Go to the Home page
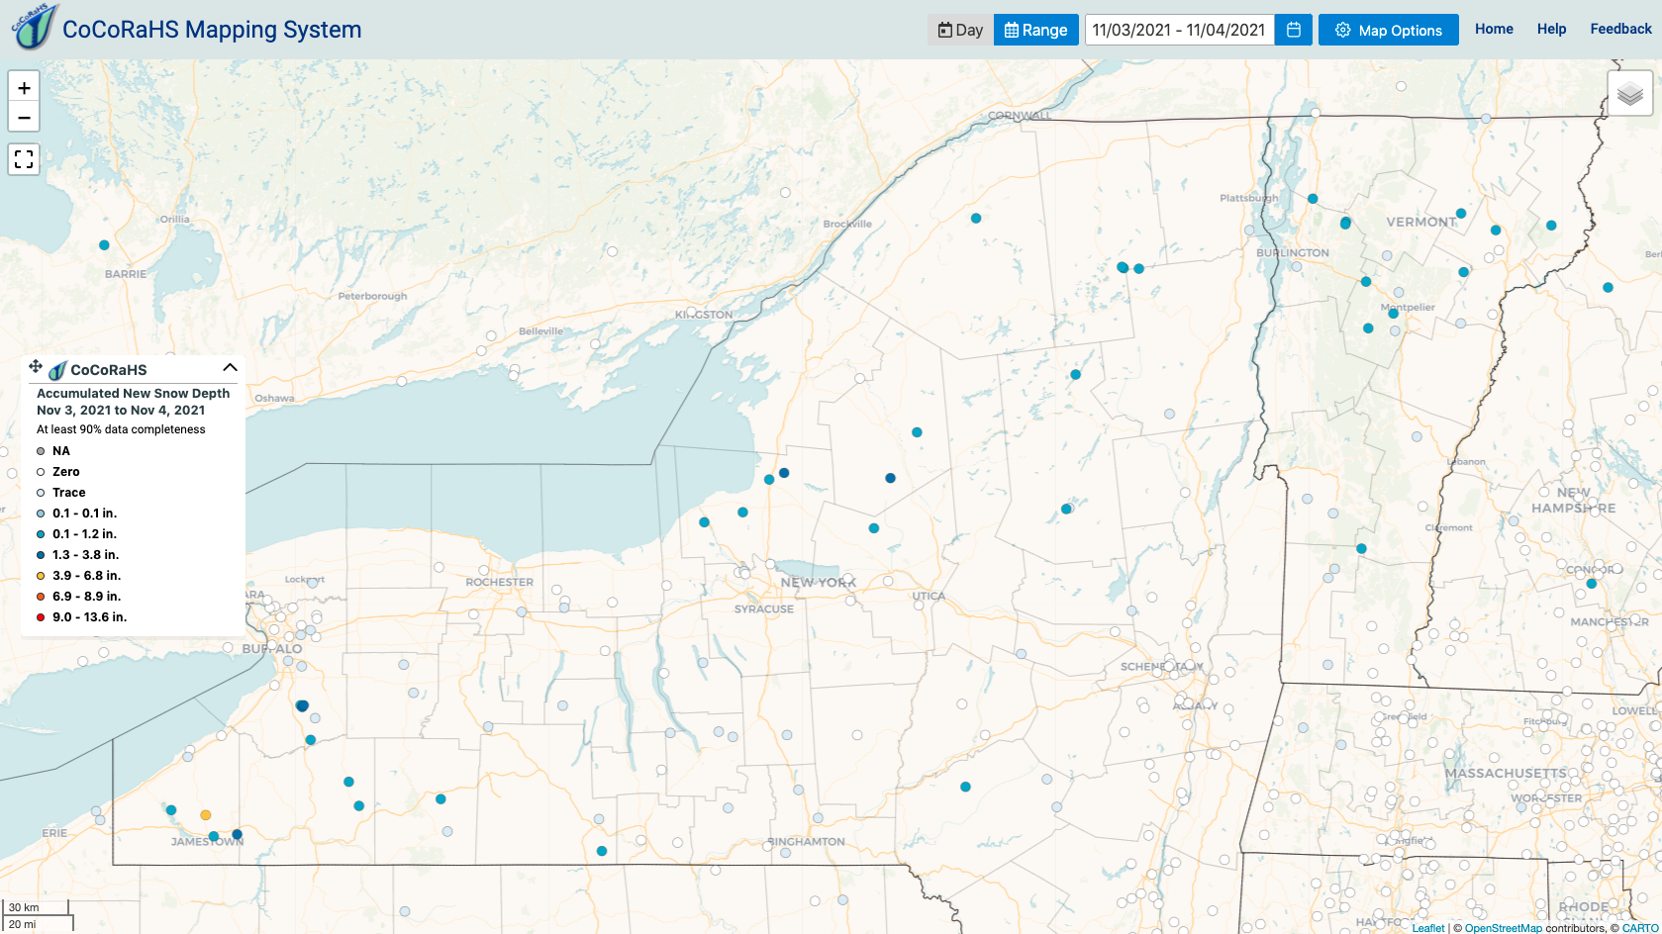 pyautogui.click(x=1493, y=29)
